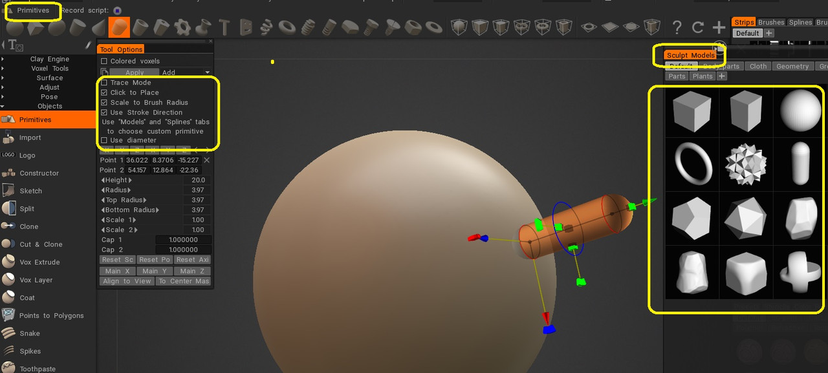Expand the Voxel Tools group
Image resolution: width=828 pixels, height=373 pixels.
[49, 69]
